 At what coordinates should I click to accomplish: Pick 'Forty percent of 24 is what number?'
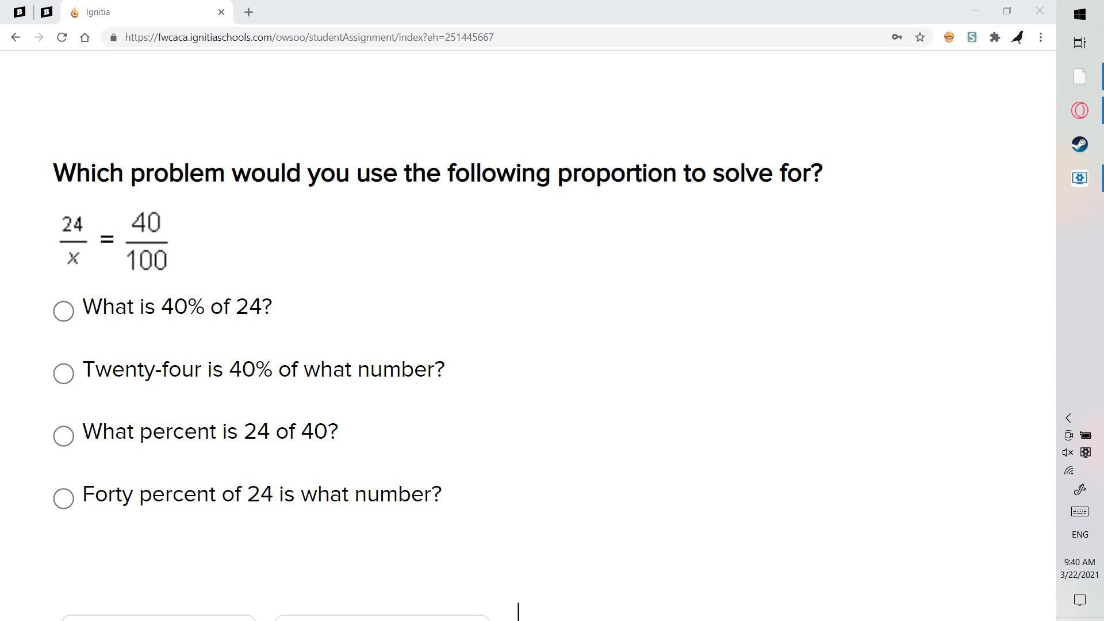pos(64,499)
